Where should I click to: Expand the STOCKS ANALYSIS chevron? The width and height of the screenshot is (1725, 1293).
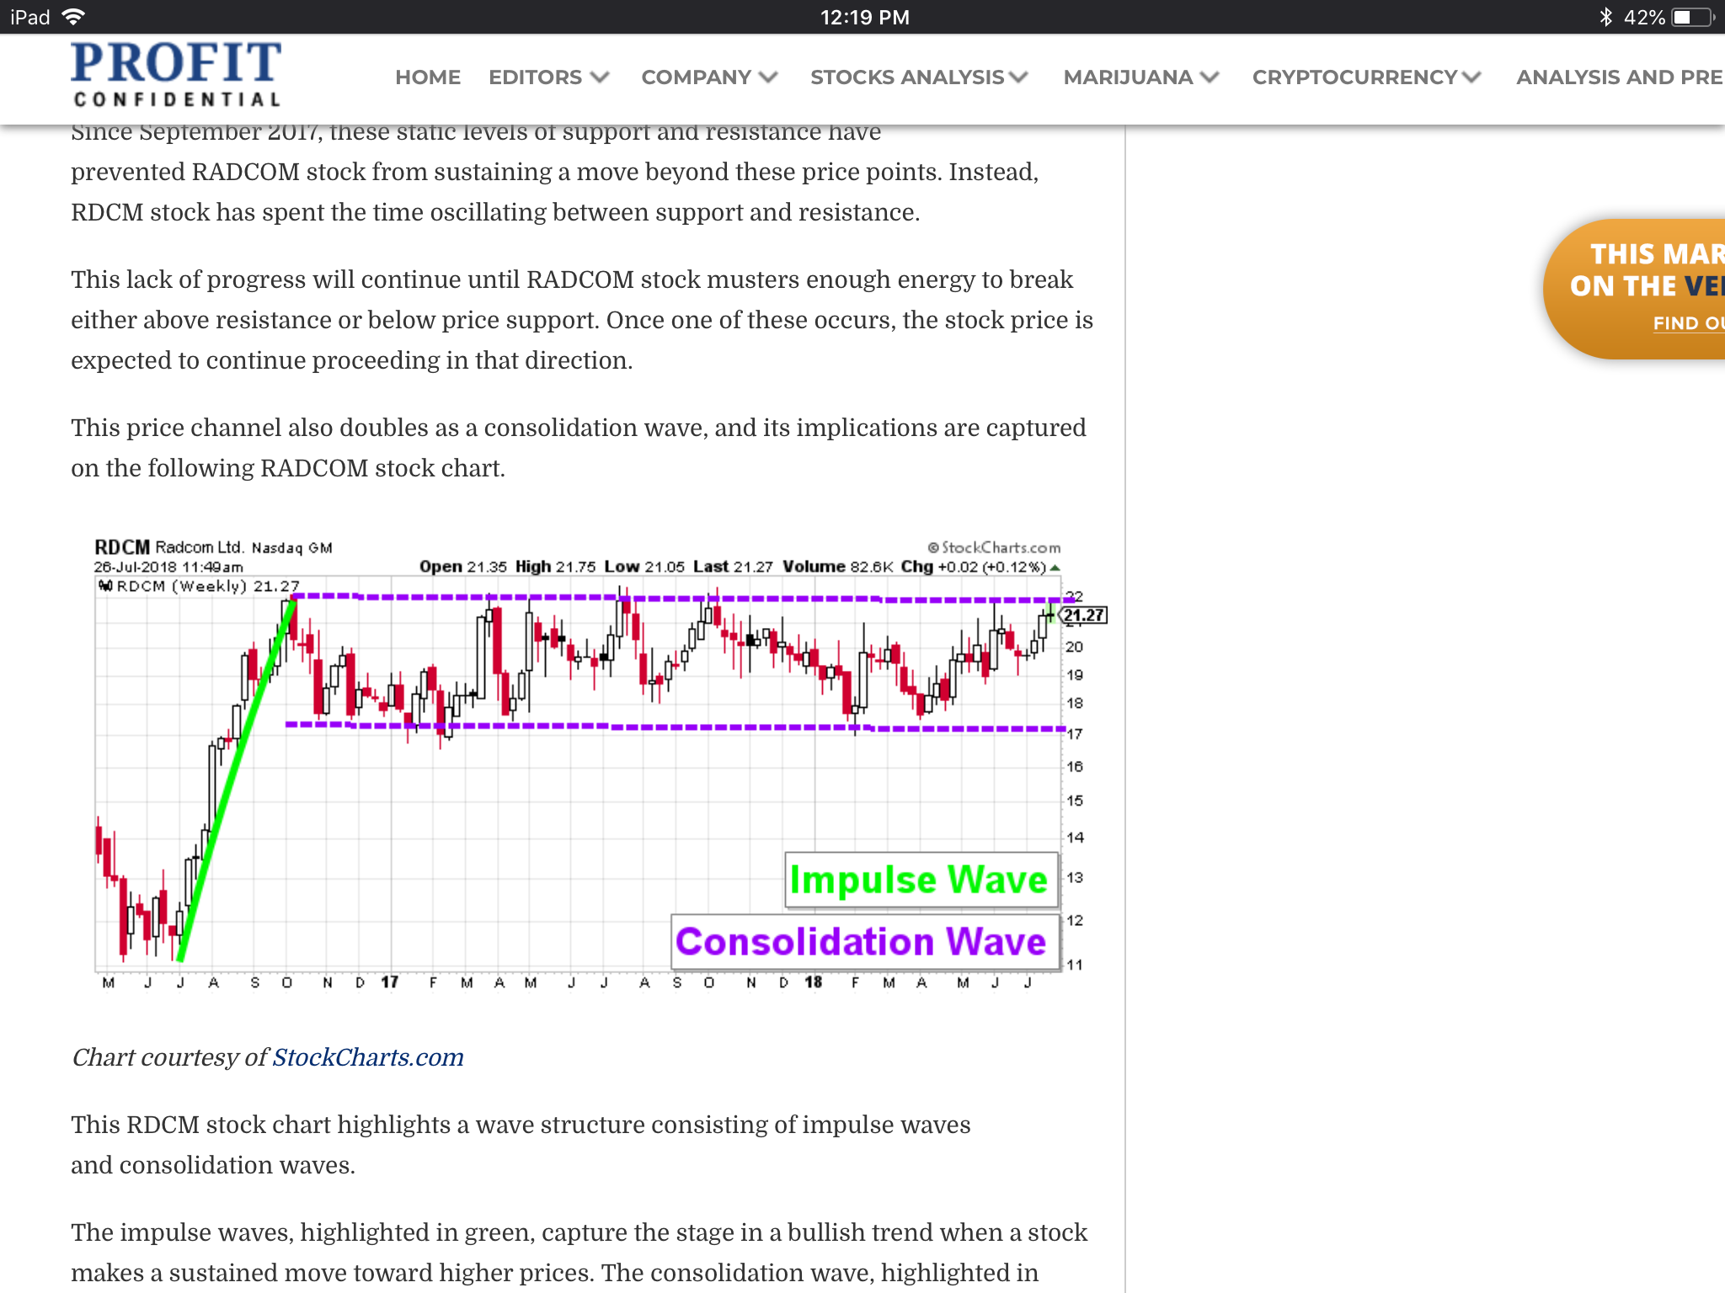click(x=1019, y=77)
